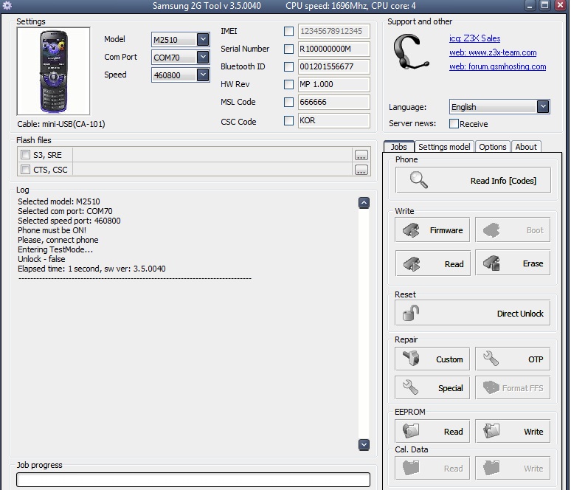
Task: Tick the MSL Code checkbox
Action: point(288,102)
